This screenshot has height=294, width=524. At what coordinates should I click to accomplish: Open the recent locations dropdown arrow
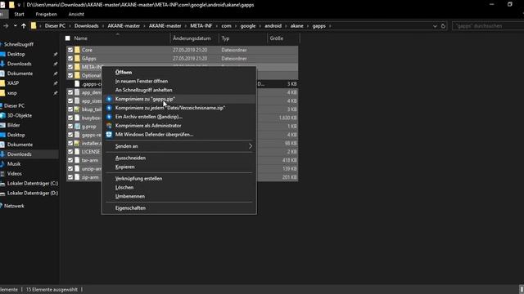point(15,26)
